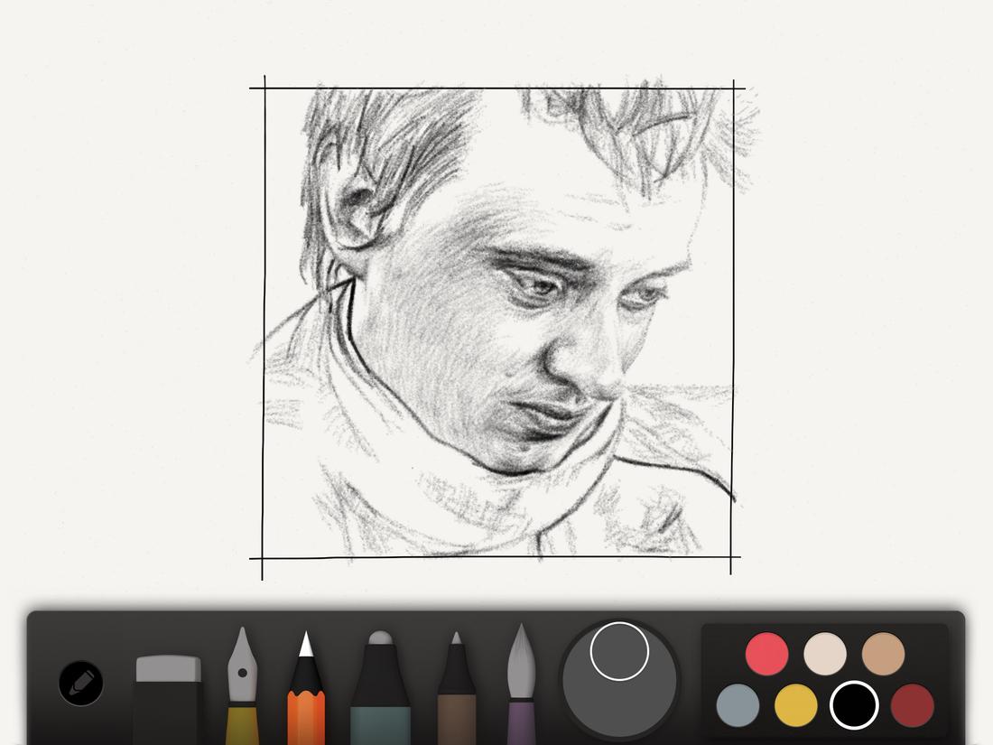Tap the currently selected black swatch
The image size is (993, 745).
point(855,707)
